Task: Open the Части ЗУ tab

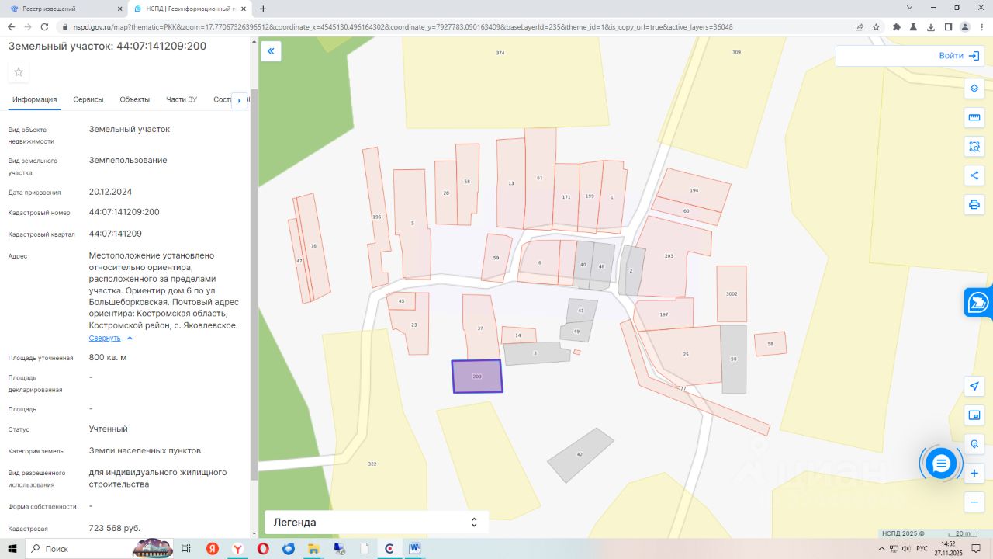Action: click(182, 99)
